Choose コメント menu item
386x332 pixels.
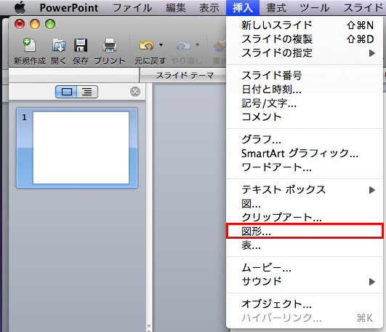tap(305, 116)
